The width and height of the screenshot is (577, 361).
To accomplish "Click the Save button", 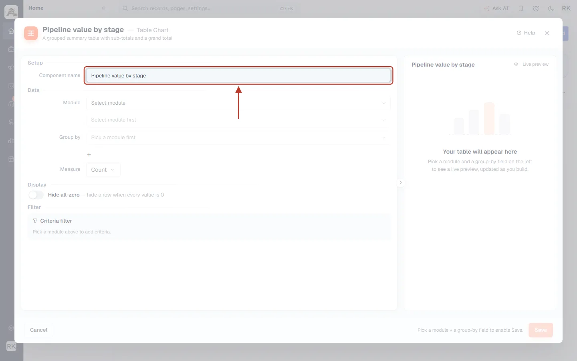I will pos(541,330).
